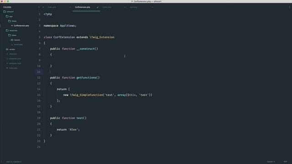Expand the layouts folder
This screenshot has height=164, width=292.
pyautogui.click(x=17, y=40)
